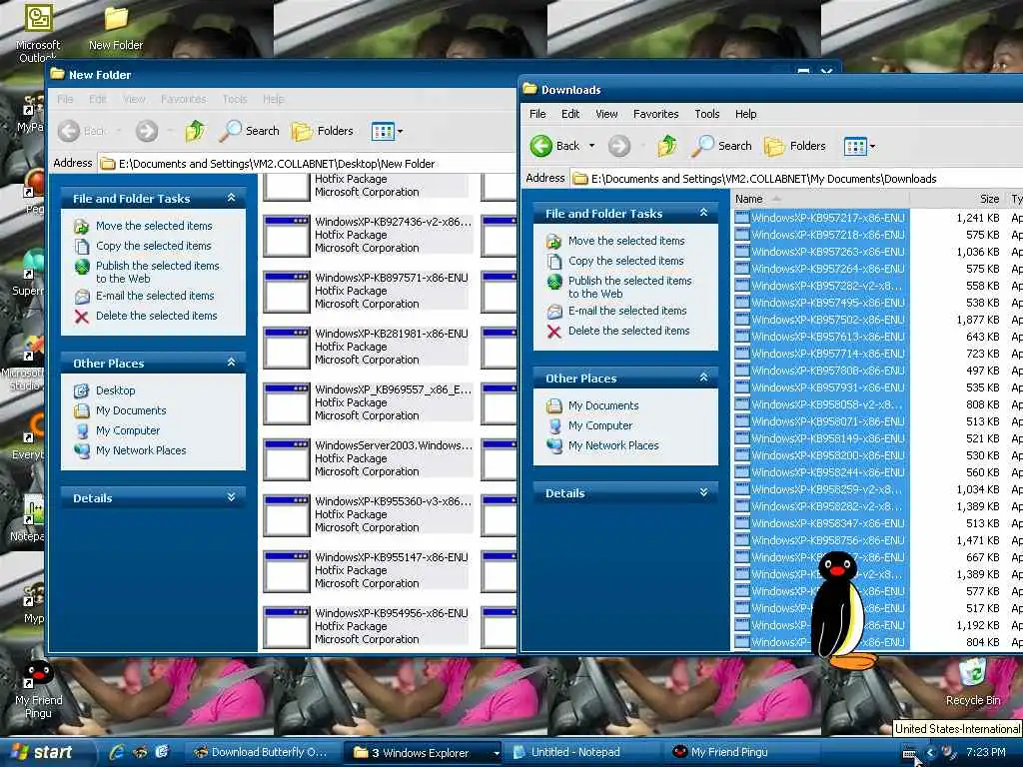The height and width of the screenshot is (767, 1023).
Task: Open File menu in Downloads window
Action: [537, 114]
